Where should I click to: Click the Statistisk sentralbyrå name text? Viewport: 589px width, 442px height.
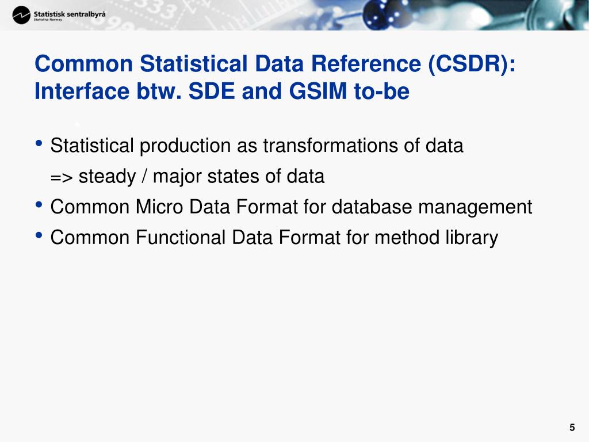point(70,14)
